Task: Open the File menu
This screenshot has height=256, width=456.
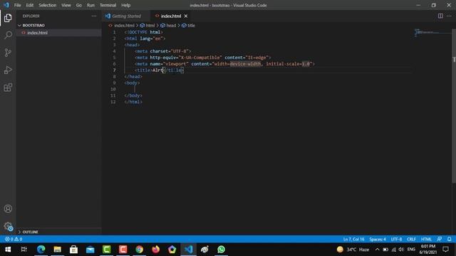Action: pos(17,5)
